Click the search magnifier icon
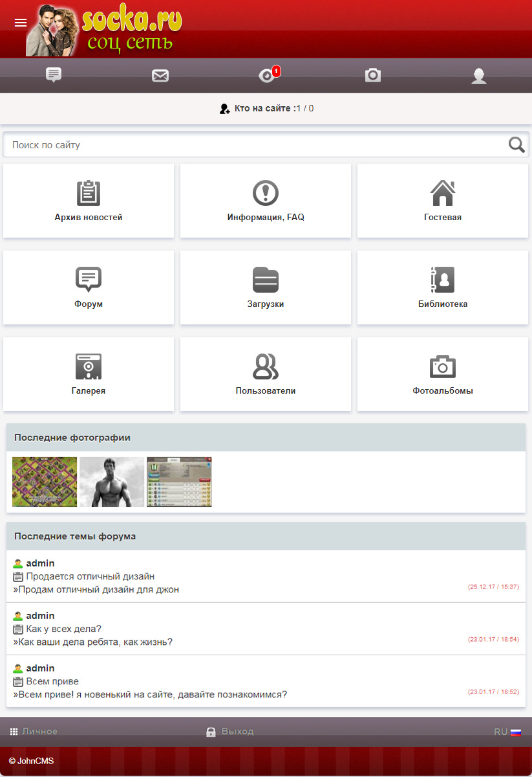The image size is (532, 777). point(516,144)
